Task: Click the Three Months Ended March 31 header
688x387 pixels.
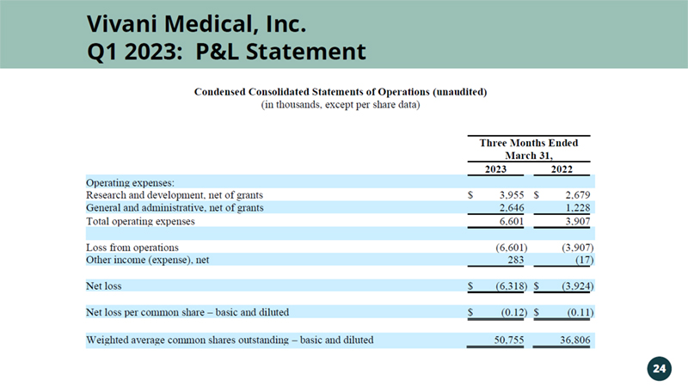Action: (528, 149)
